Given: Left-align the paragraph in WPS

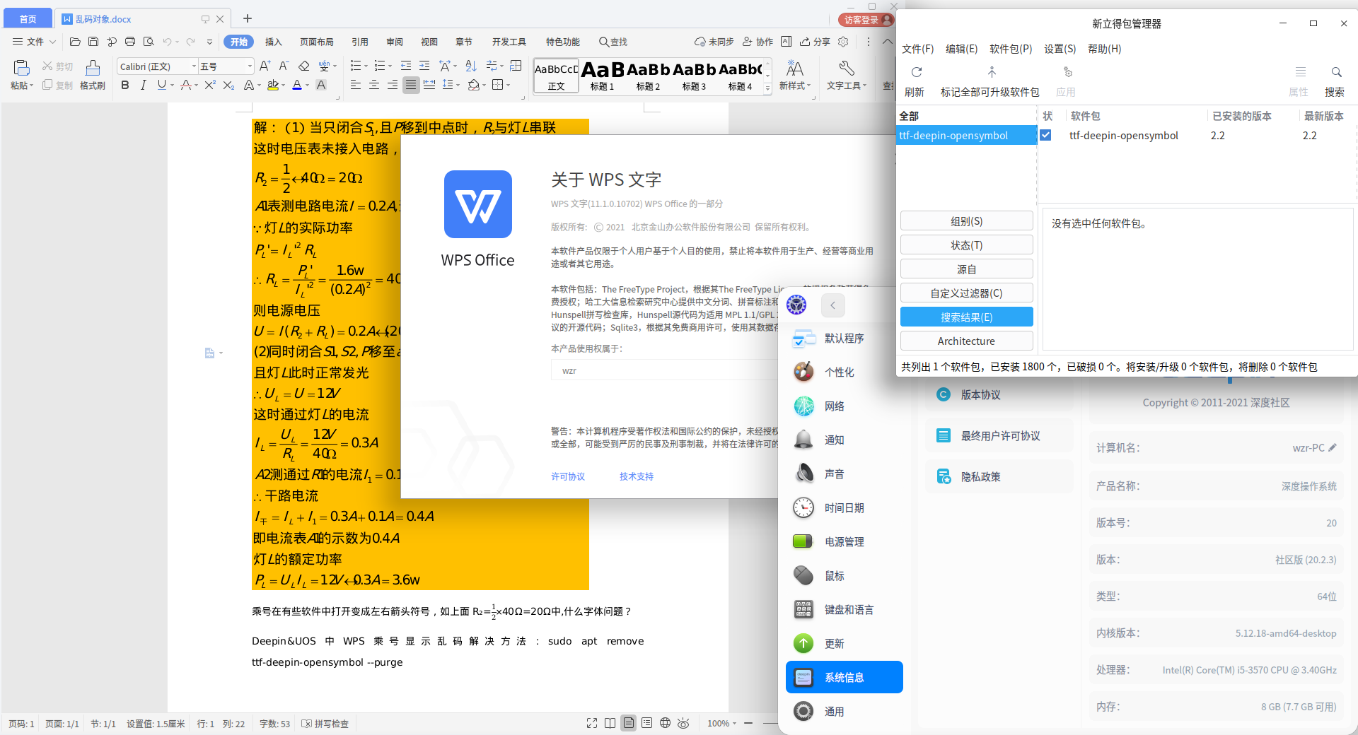Looking at the screenshot, I should tap(356, 85).
